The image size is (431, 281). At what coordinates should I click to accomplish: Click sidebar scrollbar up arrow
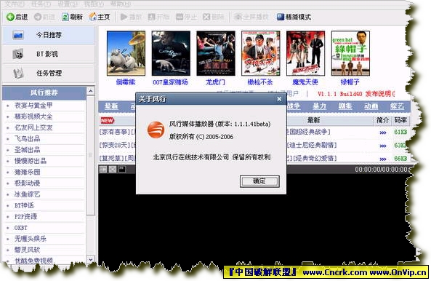click(x=91, y=91)
